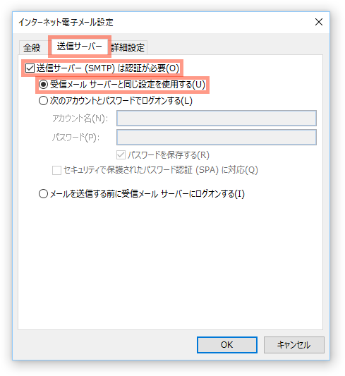This screenshot has width=345, height=376.
Task: Select メールを送信する前に受信メール サーバーにログオンする radio
Action: pyautogui.click(x=43, y=194)
